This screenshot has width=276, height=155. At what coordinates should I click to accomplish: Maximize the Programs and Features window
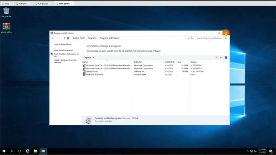219,33
